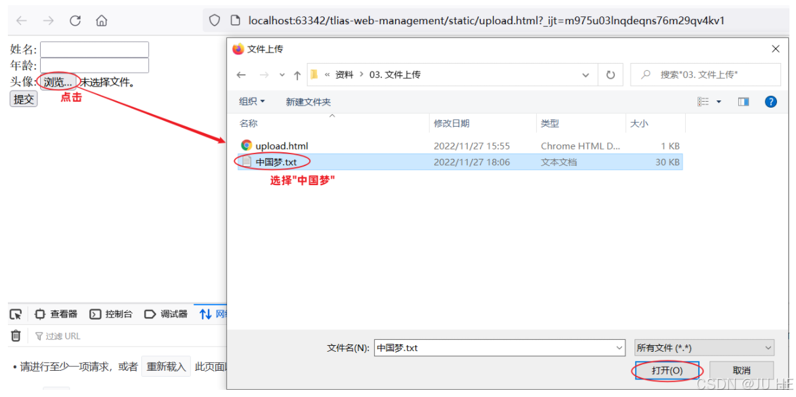Select the upload.html file
The image size is (796, 397).
pyautogui.click(x=282, y=146)
